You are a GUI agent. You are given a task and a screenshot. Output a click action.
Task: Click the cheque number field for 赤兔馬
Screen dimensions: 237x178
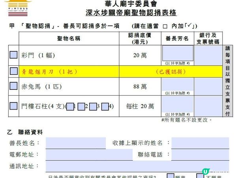pyautogui.click(x=209, y=87)
